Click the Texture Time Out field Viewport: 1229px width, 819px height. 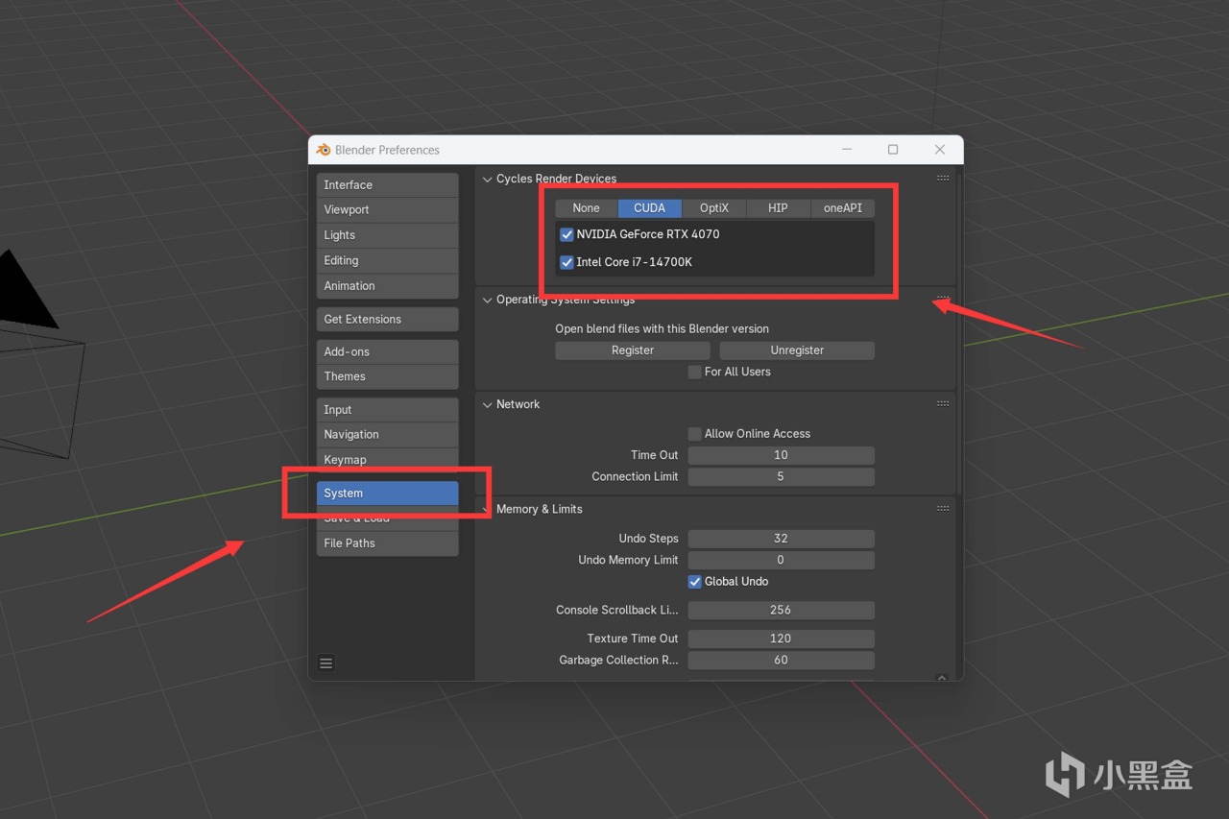(781, 638)
